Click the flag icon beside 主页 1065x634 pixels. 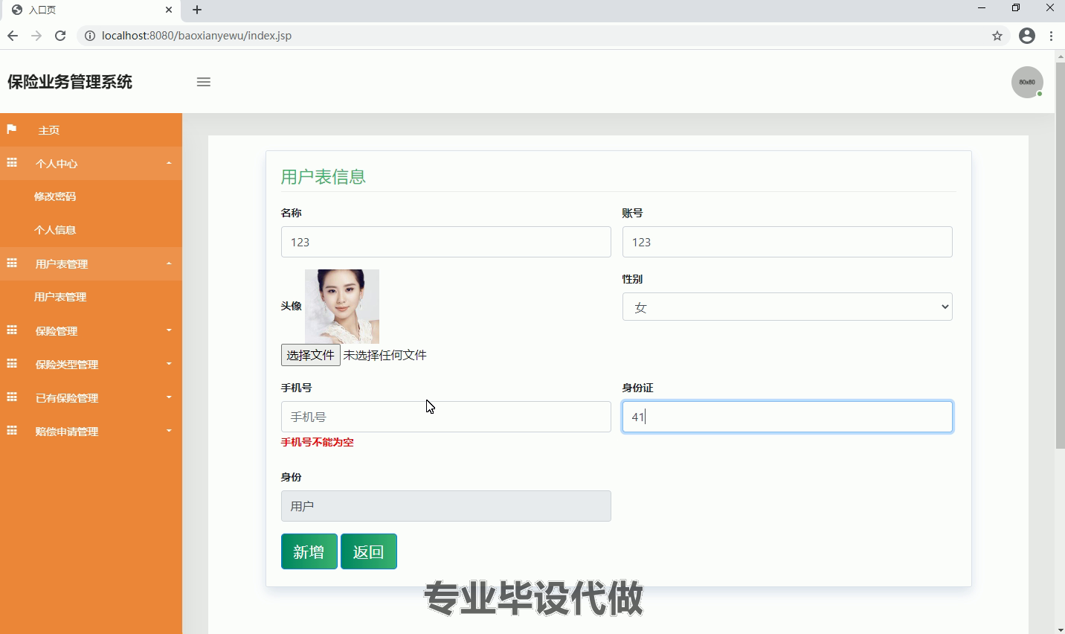point(12,129)
